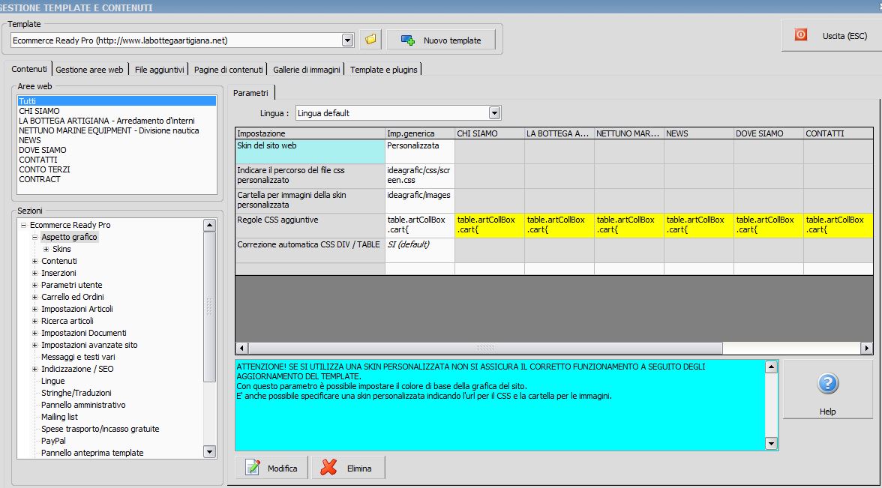
Task: Select the PayPal tree item
Action: tap(53, 441)
